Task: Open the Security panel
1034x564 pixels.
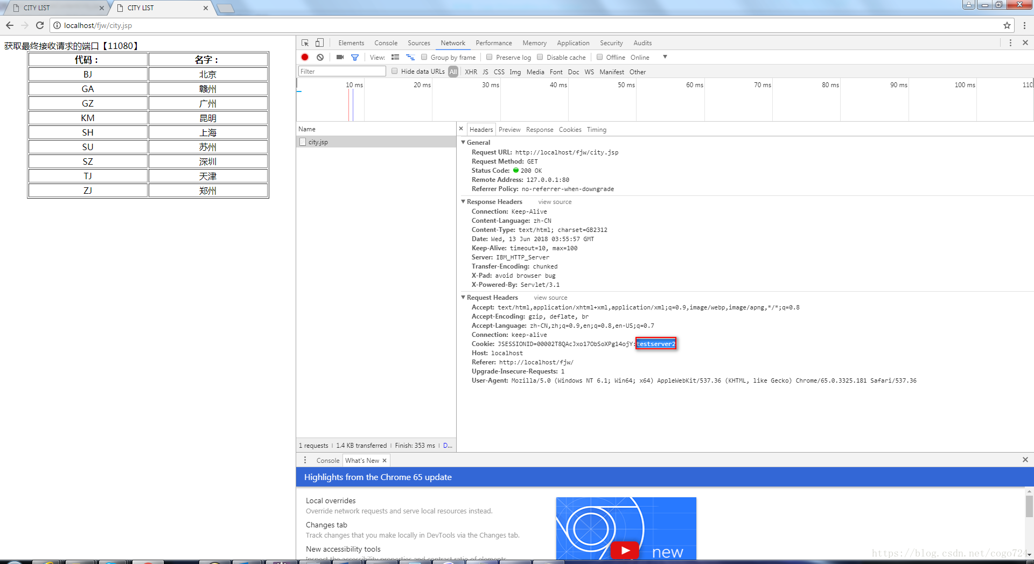Action: (x=611, y=43)
